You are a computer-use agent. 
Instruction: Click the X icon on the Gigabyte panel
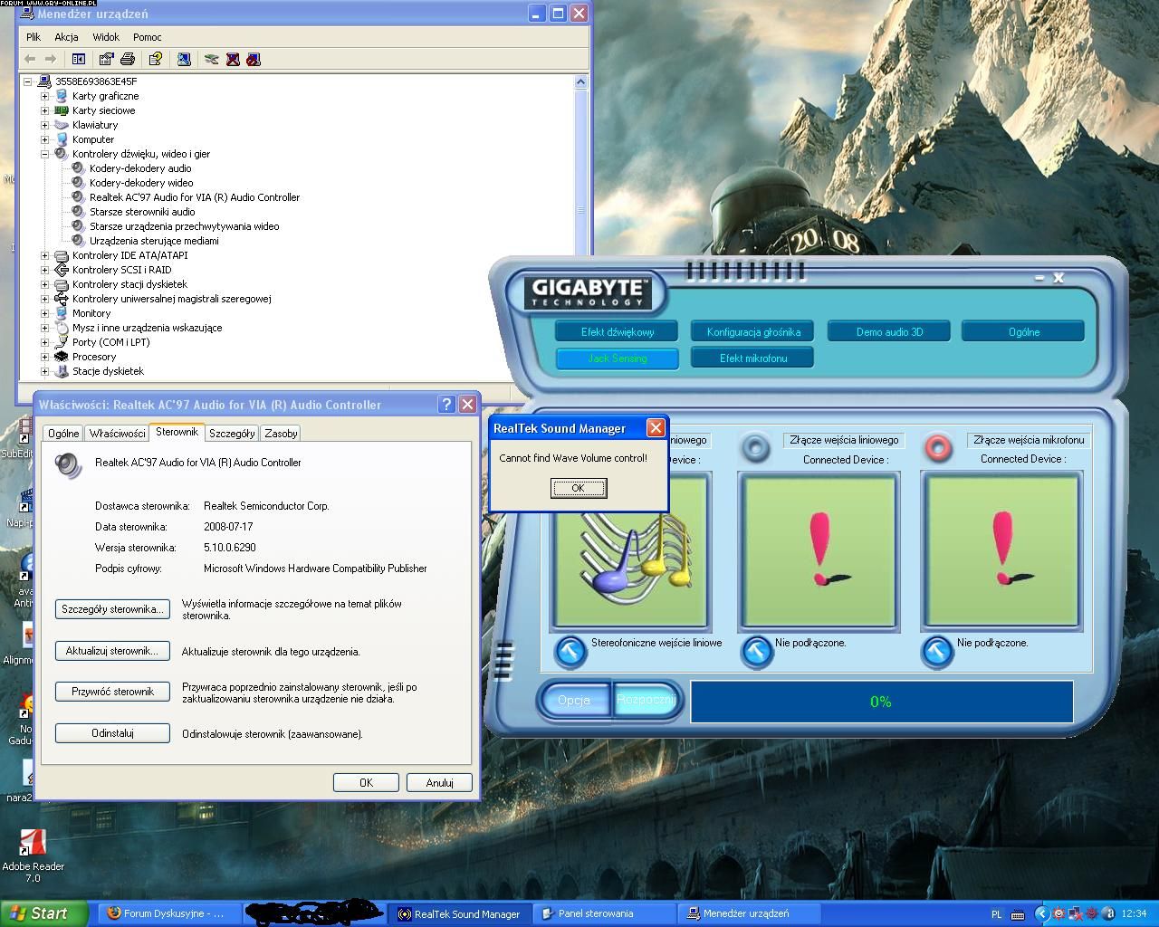[1058, 278]
